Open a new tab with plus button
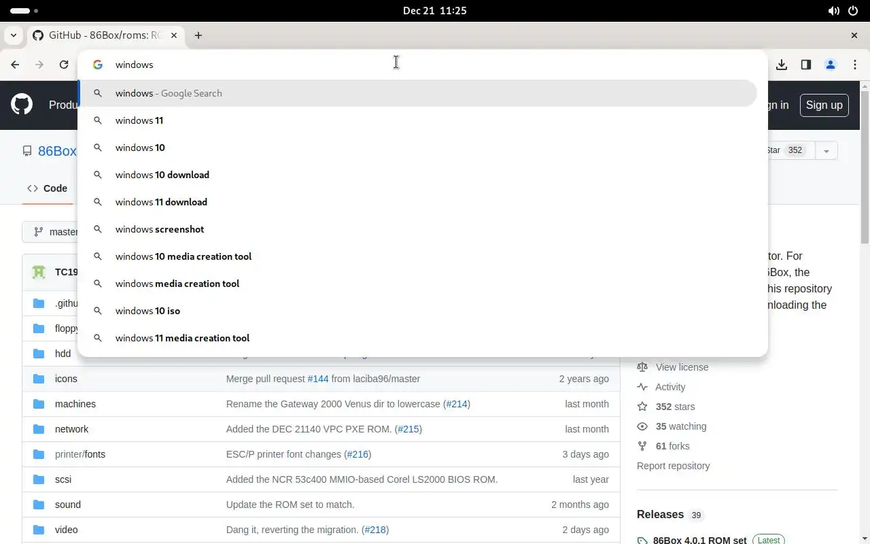Screen dimensions: 870x544 [x=198, y=35]
